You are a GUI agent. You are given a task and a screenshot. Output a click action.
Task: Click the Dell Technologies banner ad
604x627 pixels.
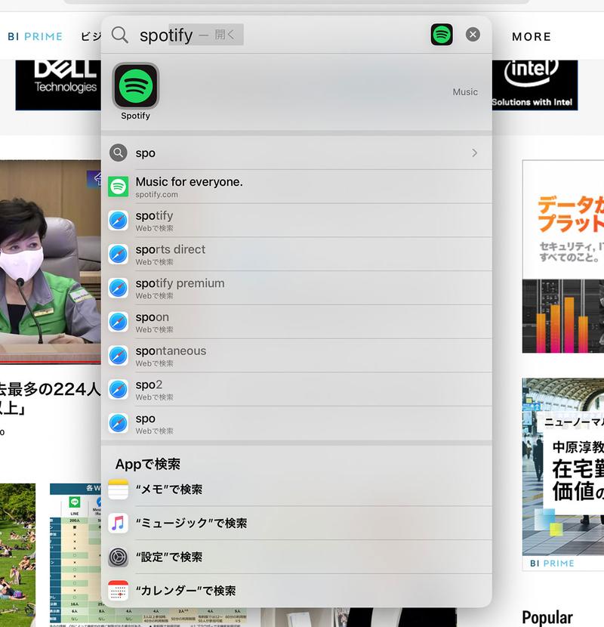click(x=58, y=85)
